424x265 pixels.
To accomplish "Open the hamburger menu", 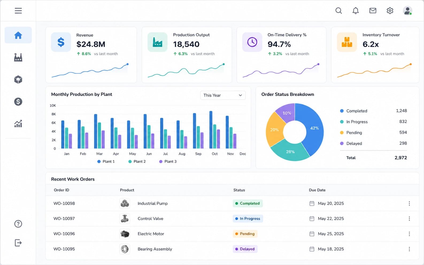I will tap(18, 11).
